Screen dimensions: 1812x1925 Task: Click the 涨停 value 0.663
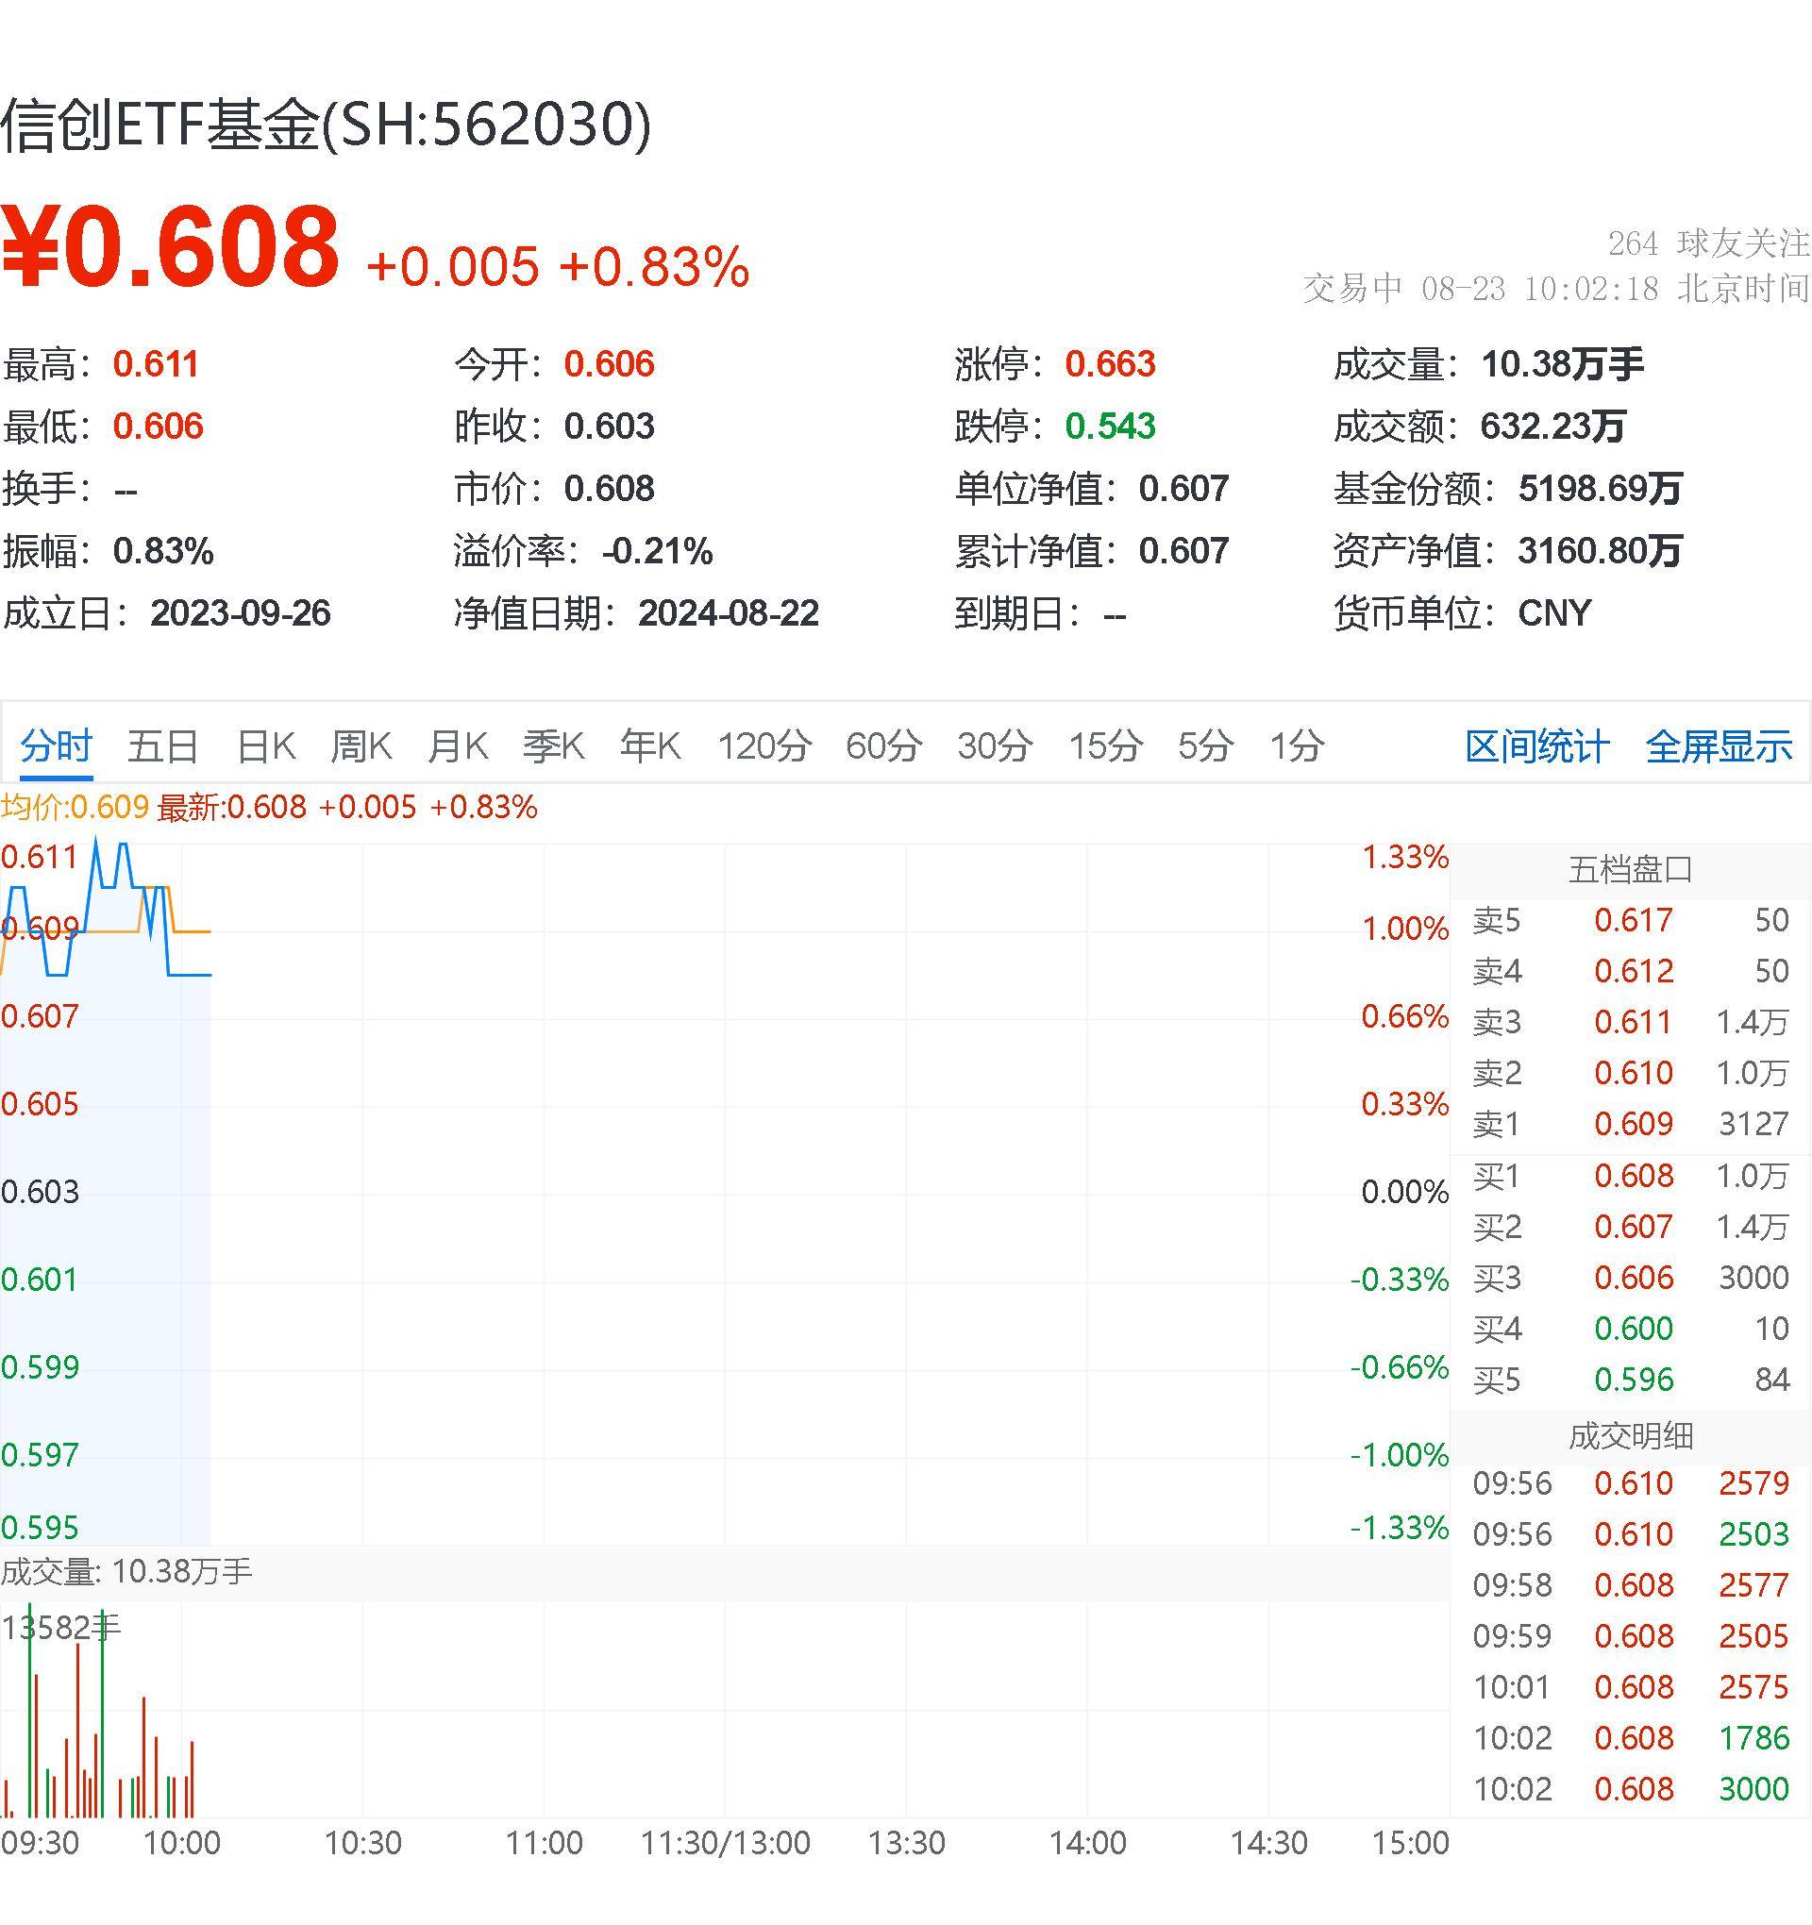pyautogui.click(x=1110, y=364)
